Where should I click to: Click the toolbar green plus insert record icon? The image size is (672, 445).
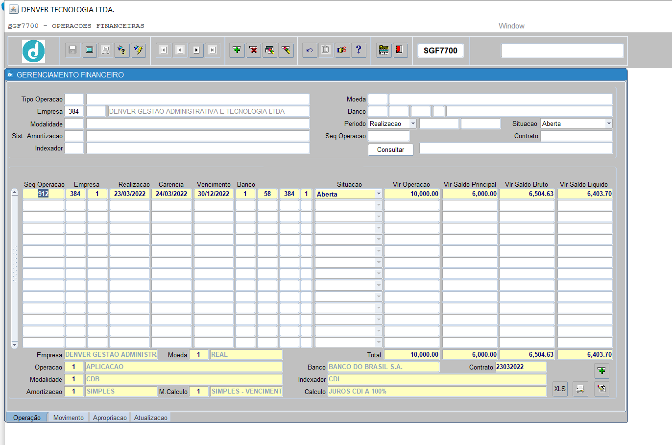(x=237, y=50)
